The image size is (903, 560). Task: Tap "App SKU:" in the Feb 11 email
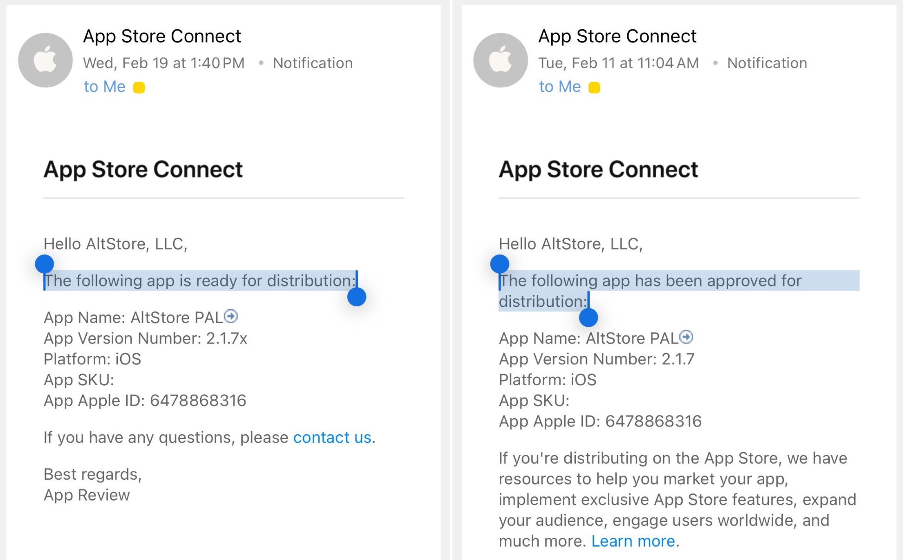tap(534, 401)
